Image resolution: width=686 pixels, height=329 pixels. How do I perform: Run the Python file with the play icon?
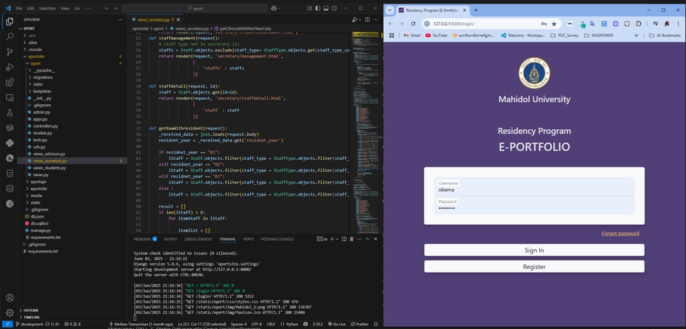point(355,20)
